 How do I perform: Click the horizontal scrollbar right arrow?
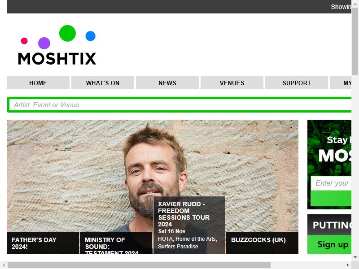(348, 265)
